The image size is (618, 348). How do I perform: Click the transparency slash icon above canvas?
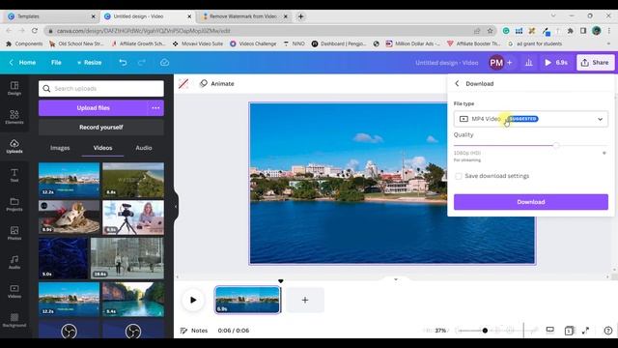point(183,84)
